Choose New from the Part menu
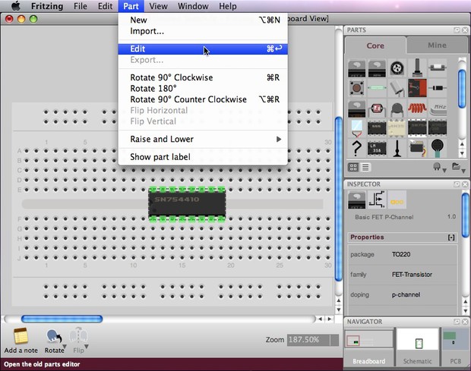This screenshot has width=471, height=371. tap(203, 20)
